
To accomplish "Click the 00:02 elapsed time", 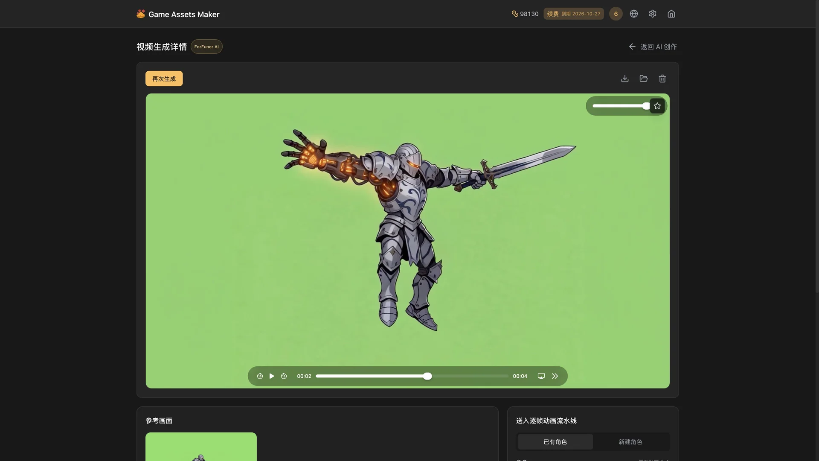I will (x=304, y=376).
